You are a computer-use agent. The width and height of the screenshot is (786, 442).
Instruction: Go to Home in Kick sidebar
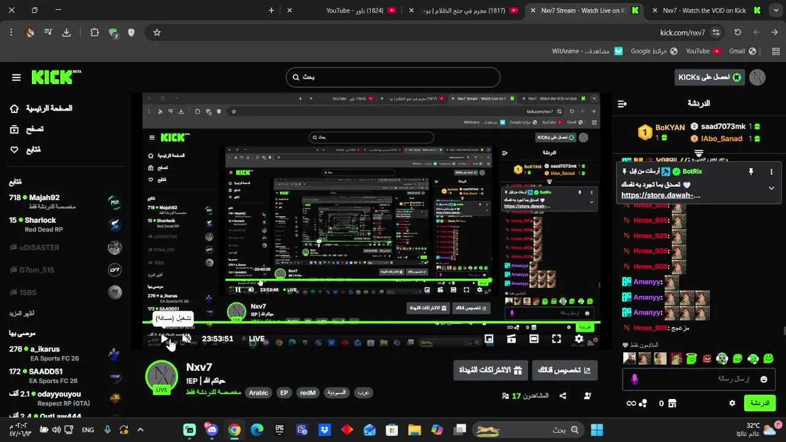coord(42,109)
